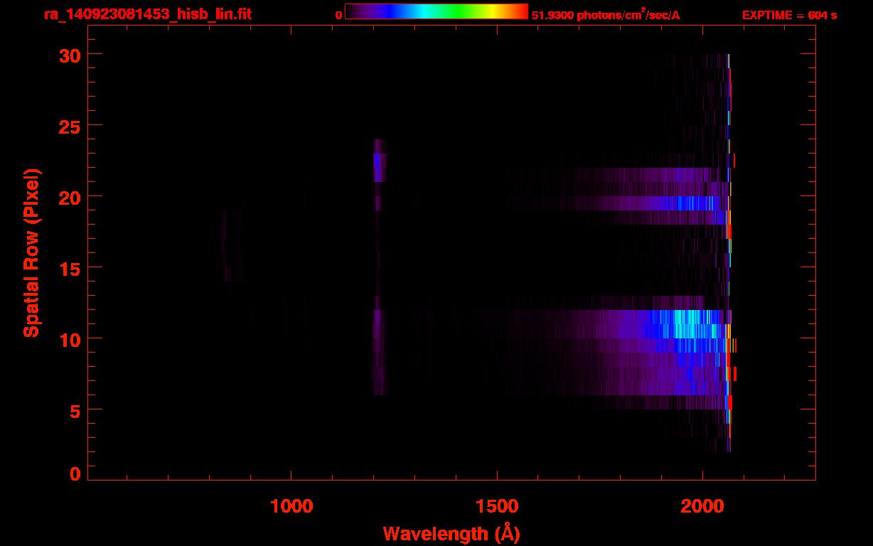
Task: Click the y-axis tick label 0
Action: pyautogui.click(x=75, y=473)
